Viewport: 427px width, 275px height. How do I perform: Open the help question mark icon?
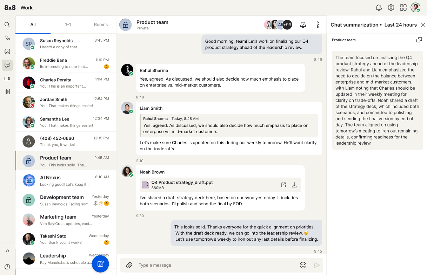7,267
